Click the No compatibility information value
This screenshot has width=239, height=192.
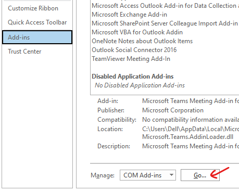pos(191,120)
